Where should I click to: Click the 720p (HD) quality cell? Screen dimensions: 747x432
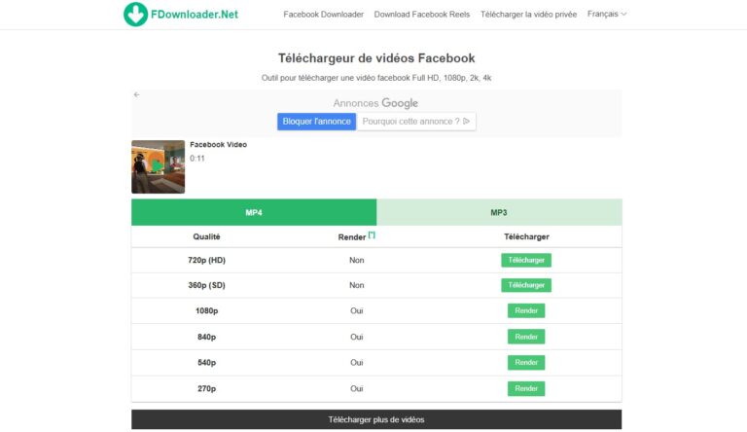(x=207, y=260)
